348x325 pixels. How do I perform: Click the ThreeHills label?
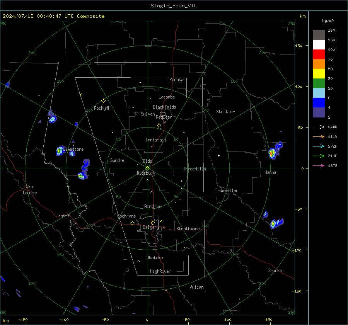click(194, 169)
